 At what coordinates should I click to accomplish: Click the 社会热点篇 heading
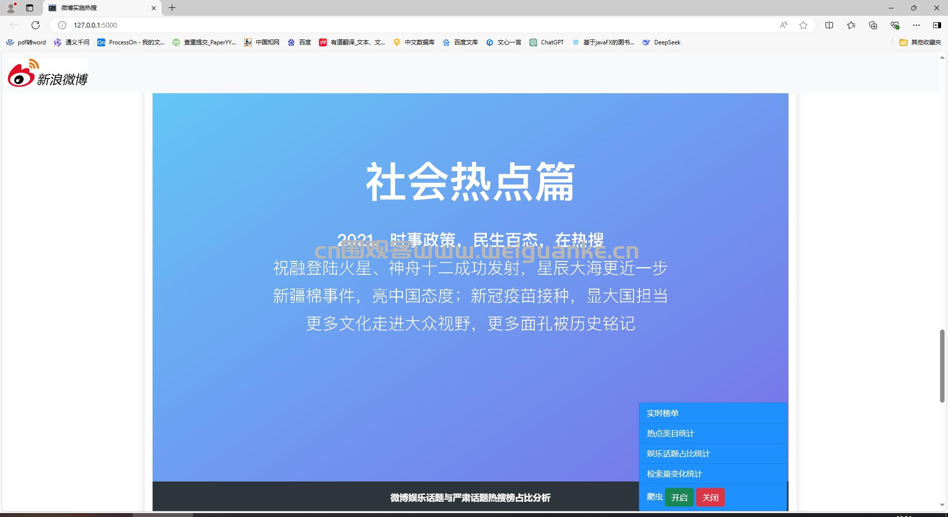[470, 182]
